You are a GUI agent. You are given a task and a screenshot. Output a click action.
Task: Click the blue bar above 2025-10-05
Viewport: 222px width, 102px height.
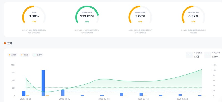[x=24, y=93]
